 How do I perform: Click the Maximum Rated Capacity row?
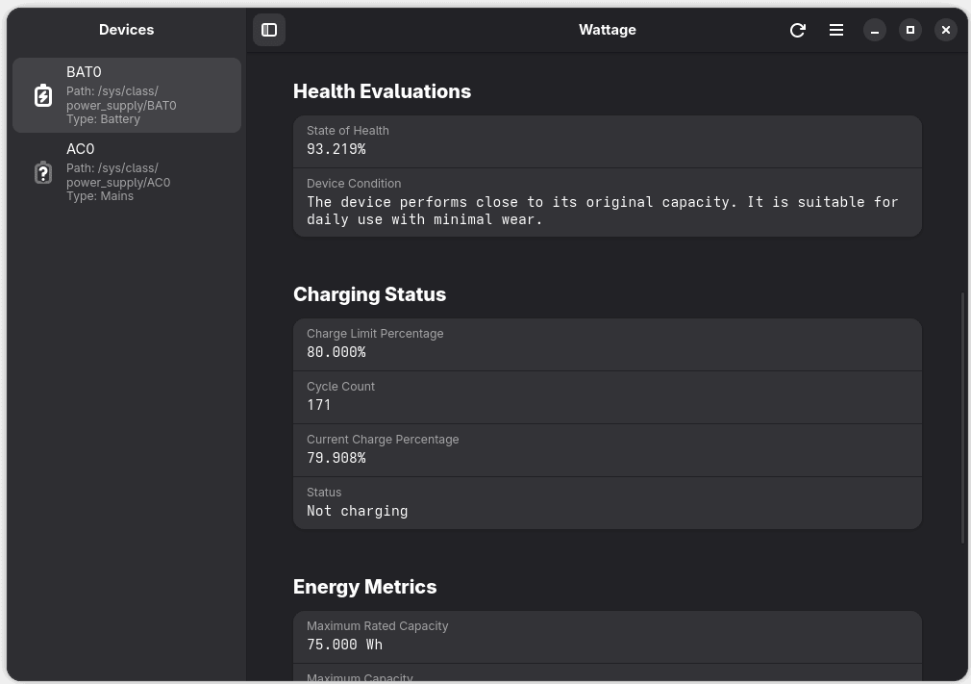coord(607,636)
